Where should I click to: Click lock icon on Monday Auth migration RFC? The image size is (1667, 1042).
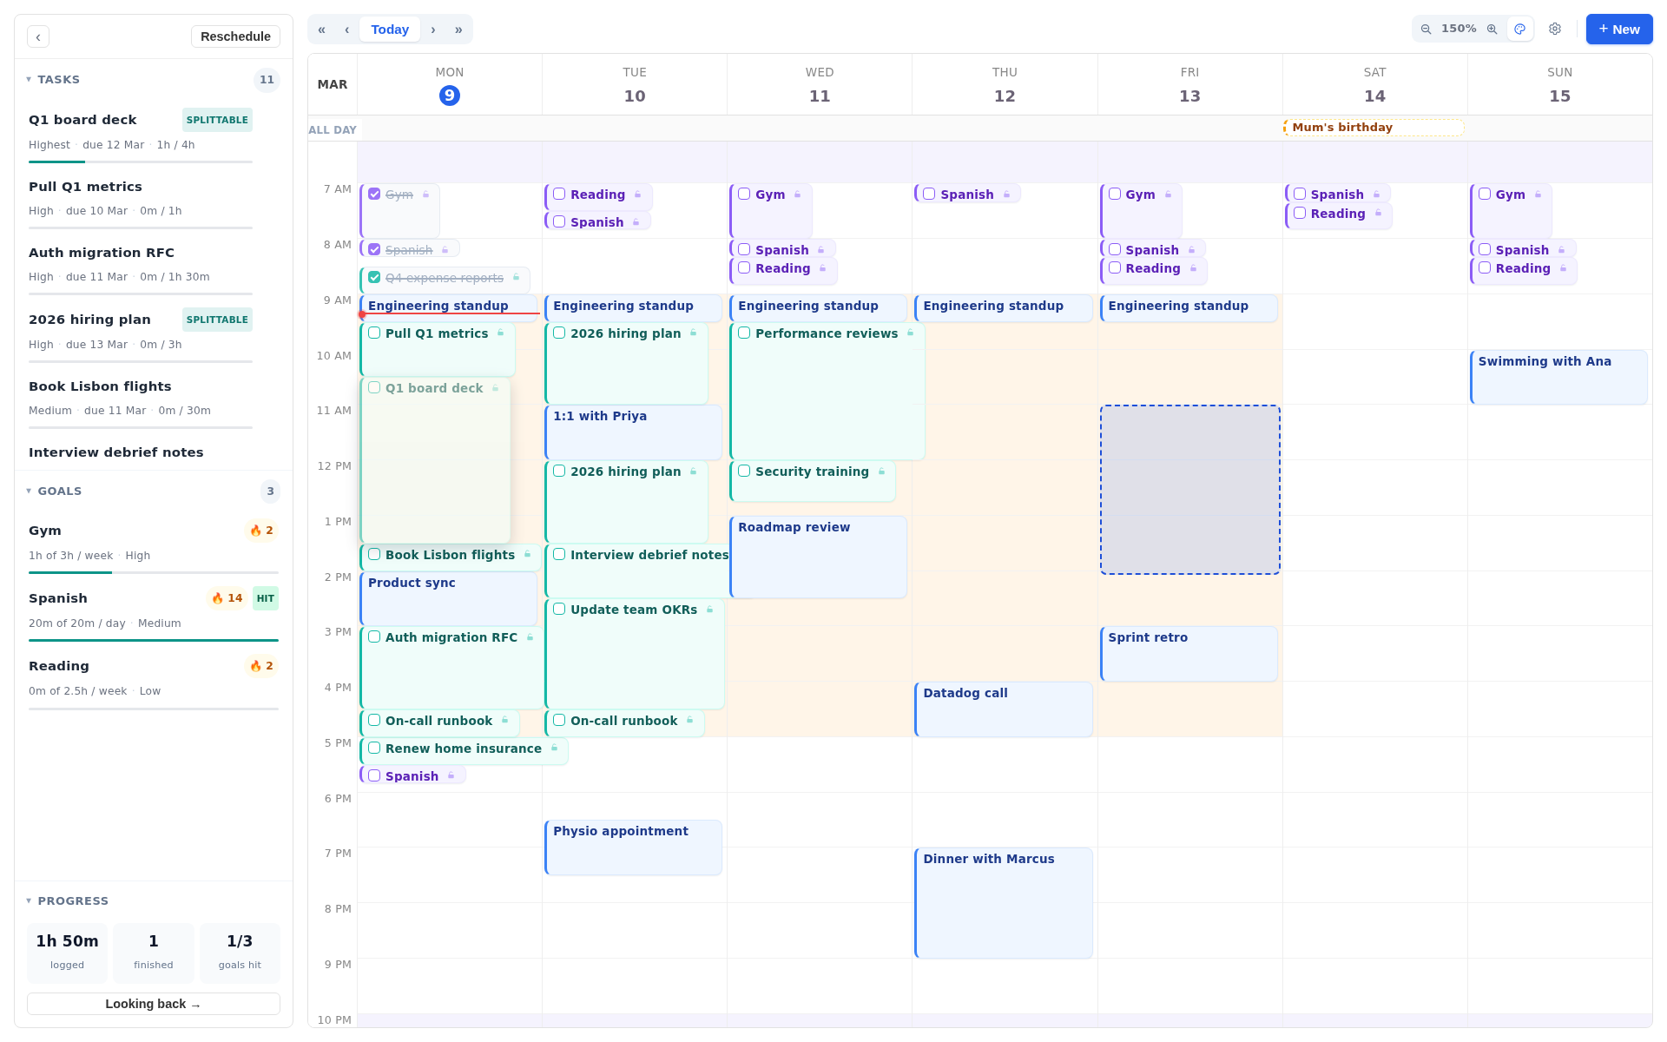pyautogui.click(x=530, y=637)
